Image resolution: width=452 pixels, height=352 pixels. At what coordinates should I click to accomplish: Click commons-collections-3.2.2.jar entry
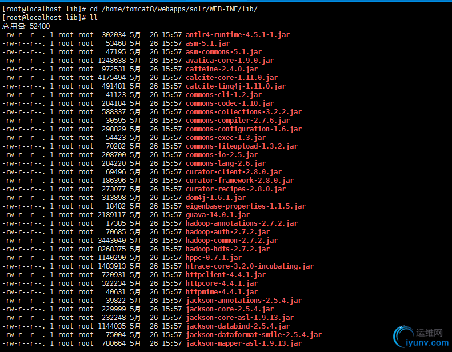(x=243, y=112)
